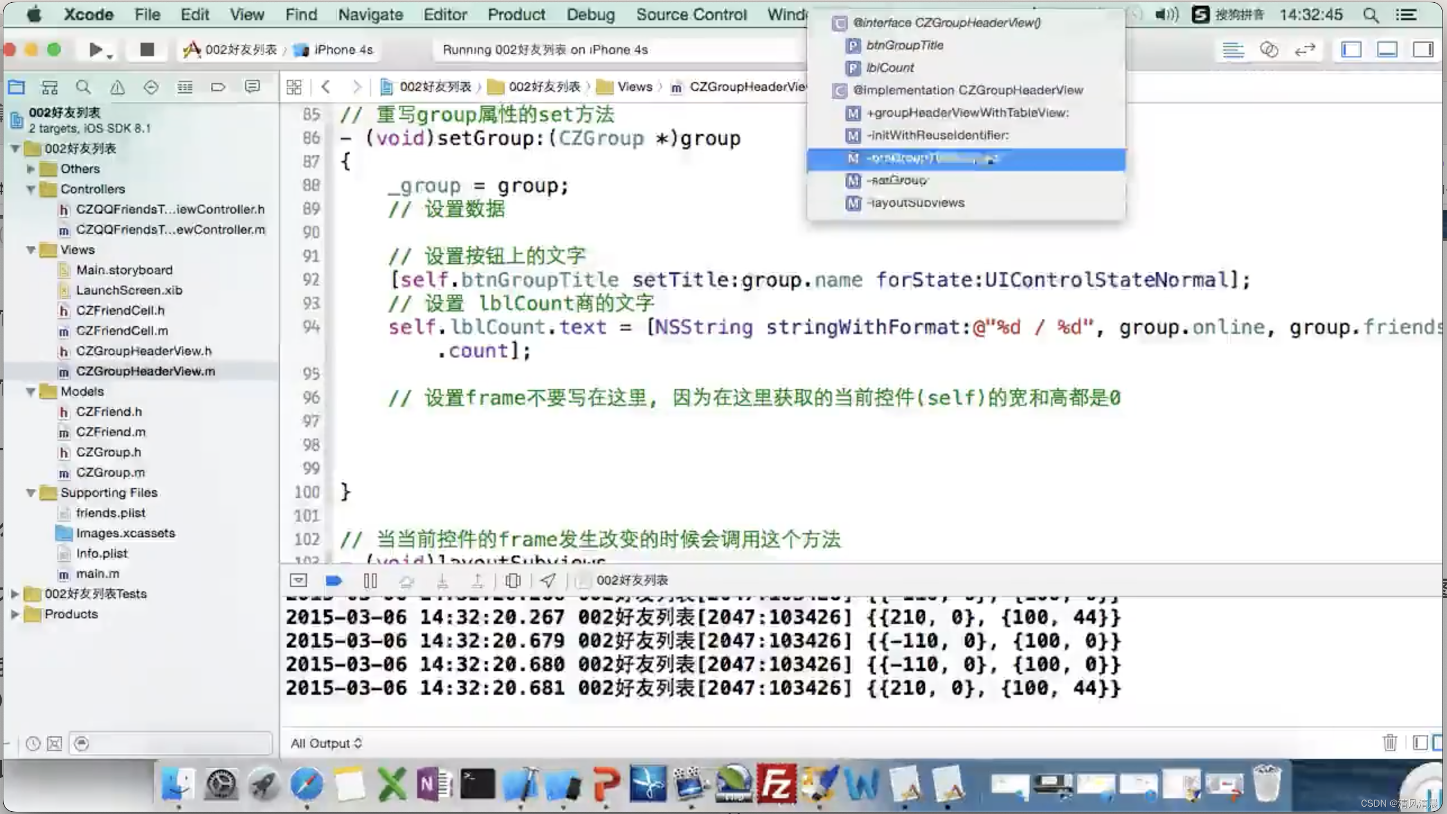
Task: Open the Source Control menu
Action: pyautogui.click(x=691, y=15)
